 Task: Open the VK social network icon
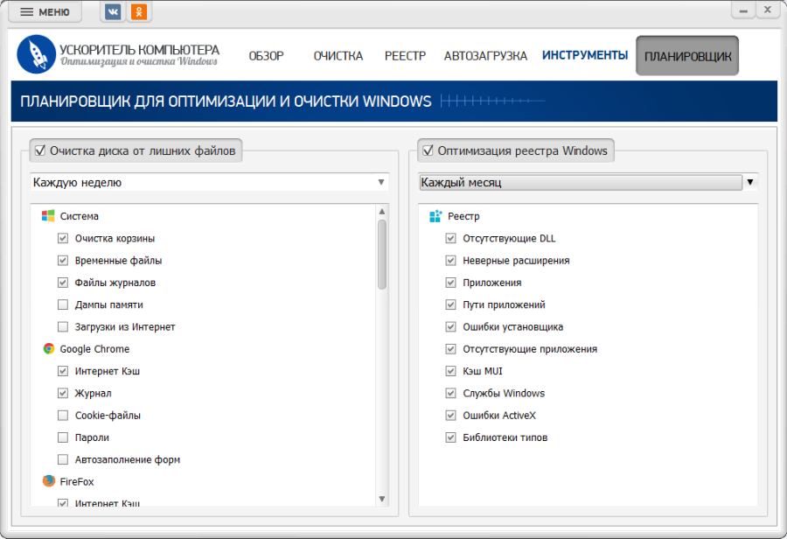tap(114, 11)
